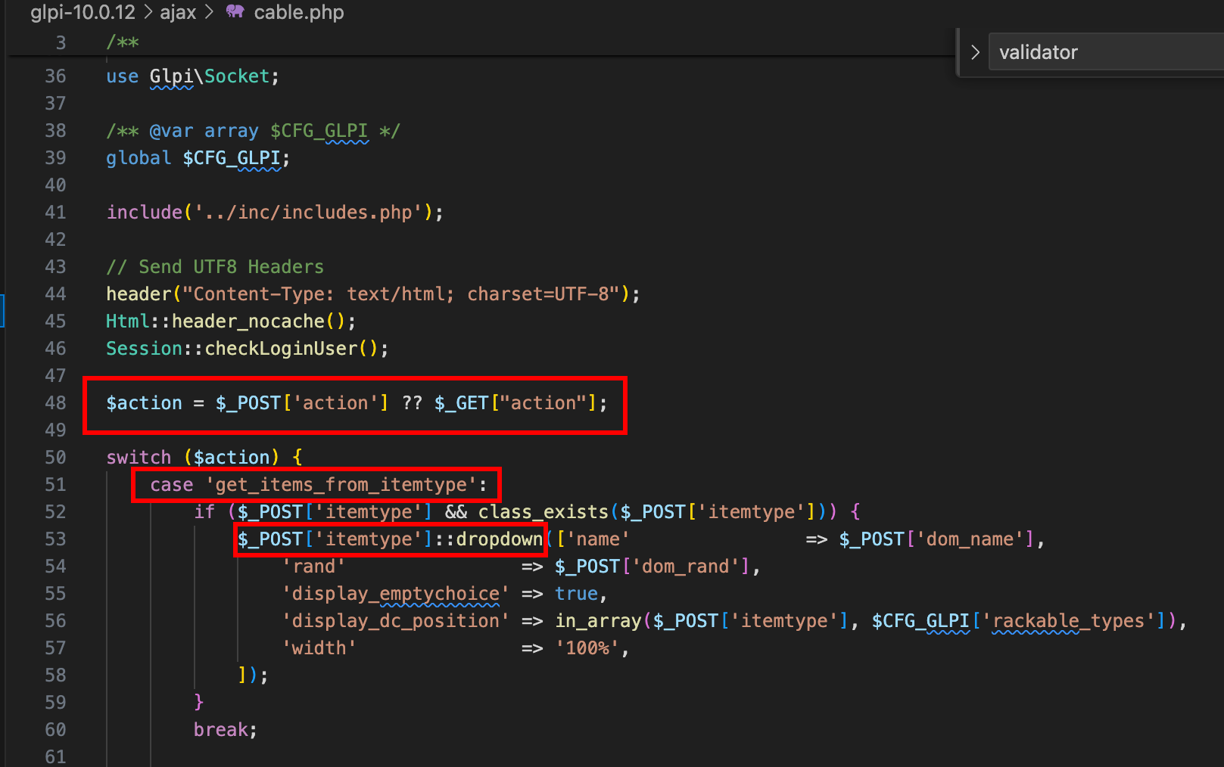The image size is (1224, 767).
Task: Click the include('../inc/includes.php') line
Action: click(x=275, y=213)
